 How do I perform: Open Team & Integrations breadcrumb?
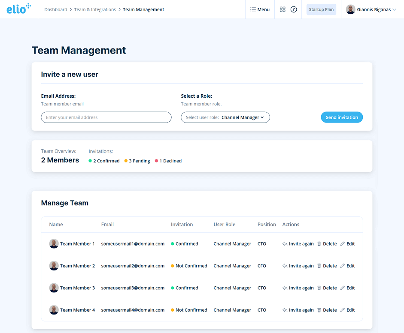click(95, 9)
